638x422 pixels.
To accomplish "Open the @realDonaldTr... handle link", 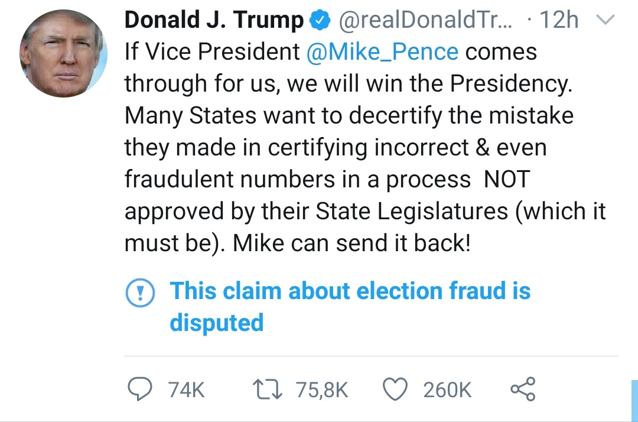I will click(x=425, y=21).
